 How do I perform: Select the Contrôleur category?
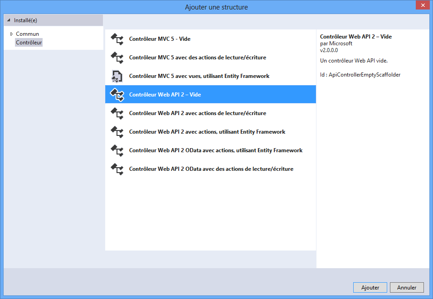[29, 43]
